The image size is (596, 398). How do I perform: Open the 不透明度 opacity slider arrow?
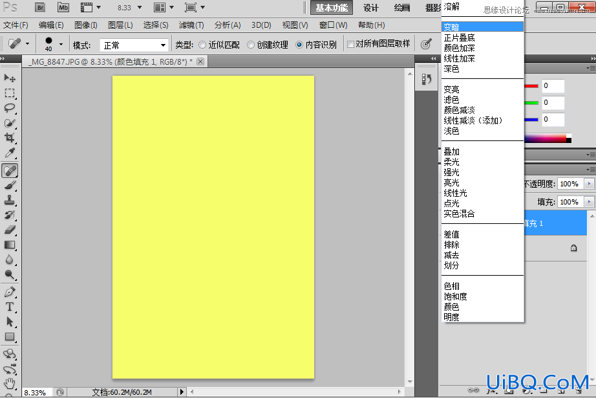[589, 184]
